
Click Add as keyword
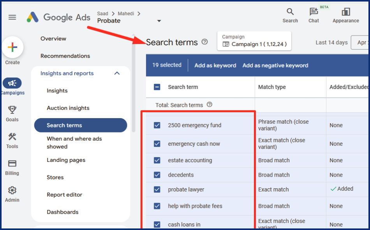click(x=215, y=65)
